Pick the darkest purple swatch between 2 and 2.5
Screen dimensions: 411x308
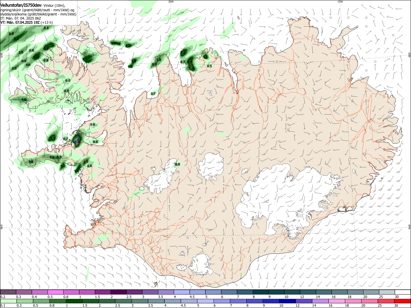(x=118, y=292)
